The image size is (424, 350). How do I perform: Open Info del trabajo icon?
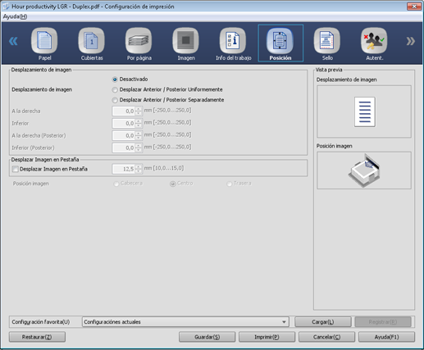point(233,41)
